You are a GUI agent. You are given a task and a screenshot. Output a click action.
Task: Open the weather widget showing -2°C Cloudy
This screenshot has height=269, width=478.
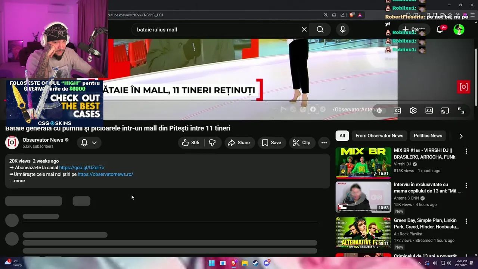point(14,263)
